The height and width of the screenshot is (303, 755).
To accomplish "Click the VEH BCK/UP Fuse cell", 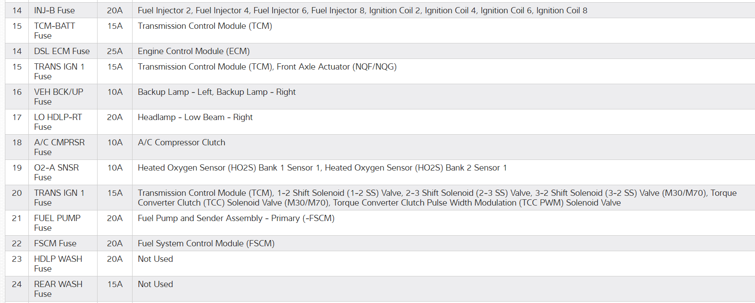I will pyautogui.click(x=59, y=97).
